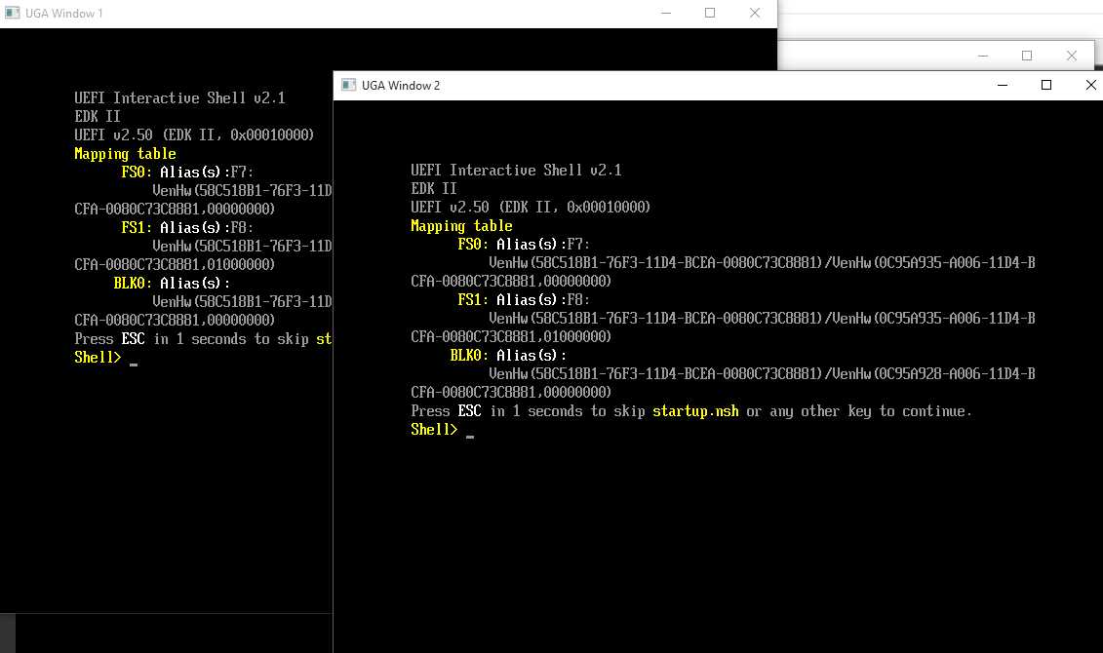Minimize UGA Window 2
The width and height of the screenshot is (1103, 653).
(1003, 85)
